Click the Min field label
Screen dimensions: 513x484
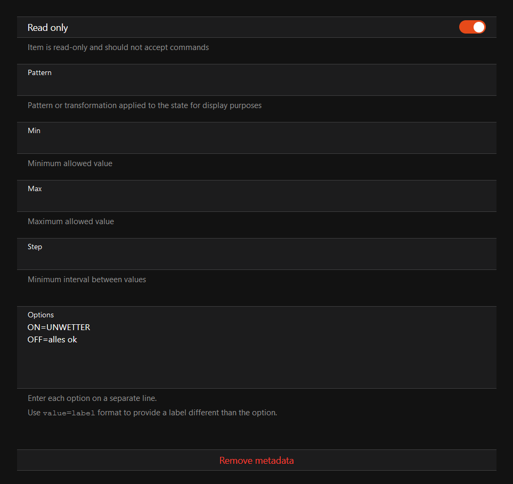pos(34,130)
